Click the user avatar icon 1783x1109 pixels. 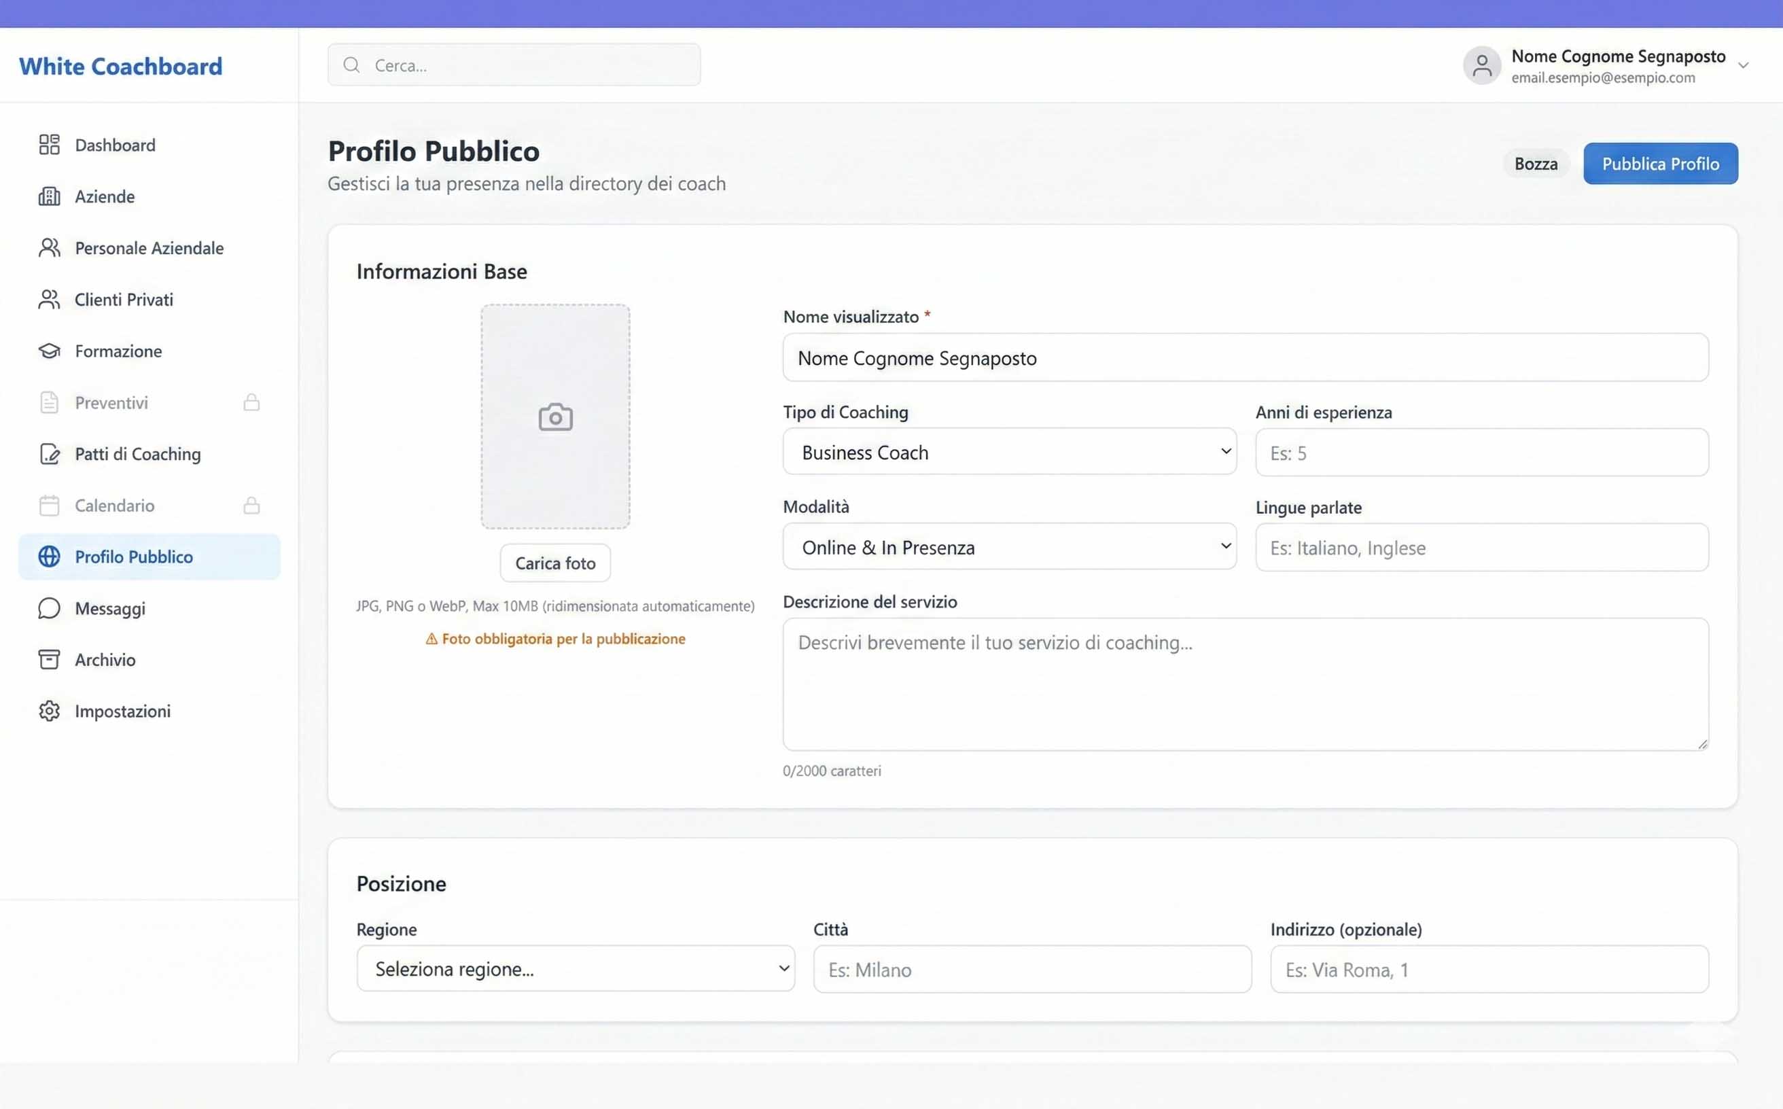(x=1482, y=65)
